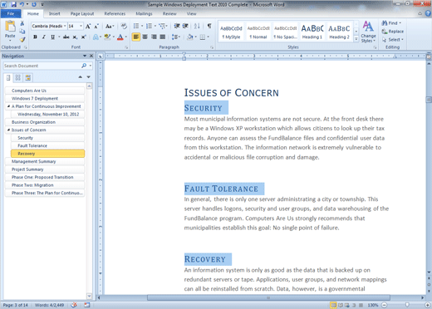Open the References ribbon tab
Image resolution: width=432 pixels, height=309 pixels.
[115, 13]
